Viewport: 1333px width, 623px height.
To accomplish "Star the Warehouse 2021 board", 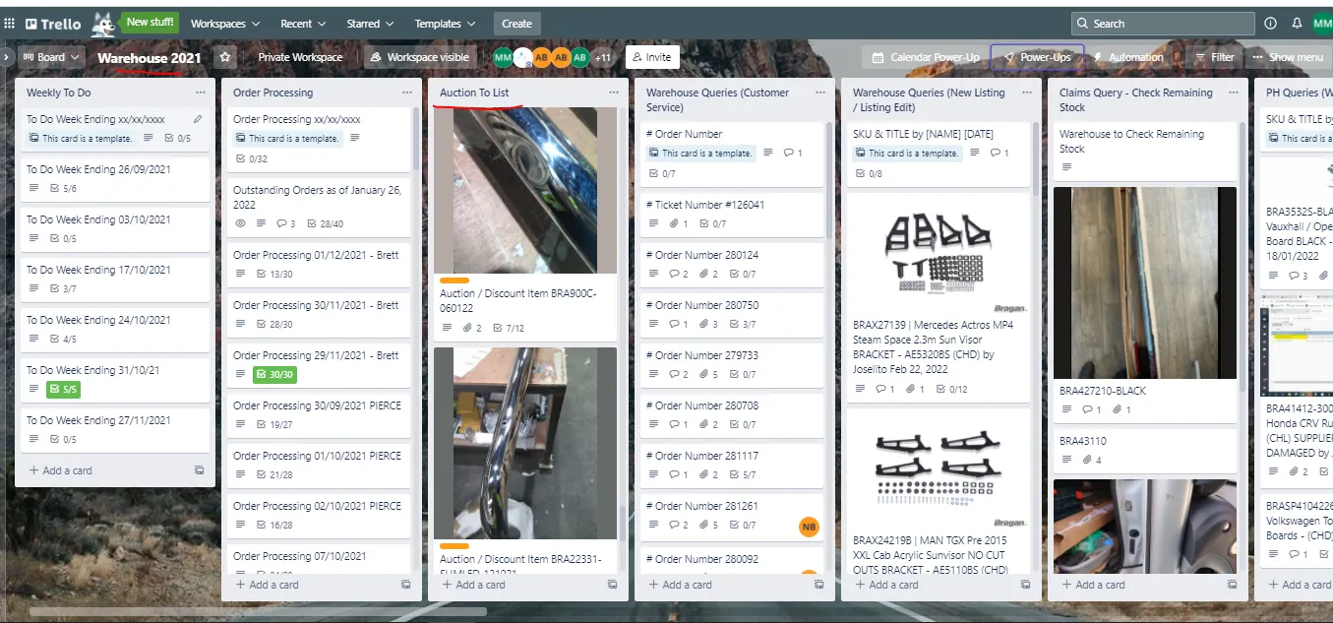I will (x=225, y=57).
